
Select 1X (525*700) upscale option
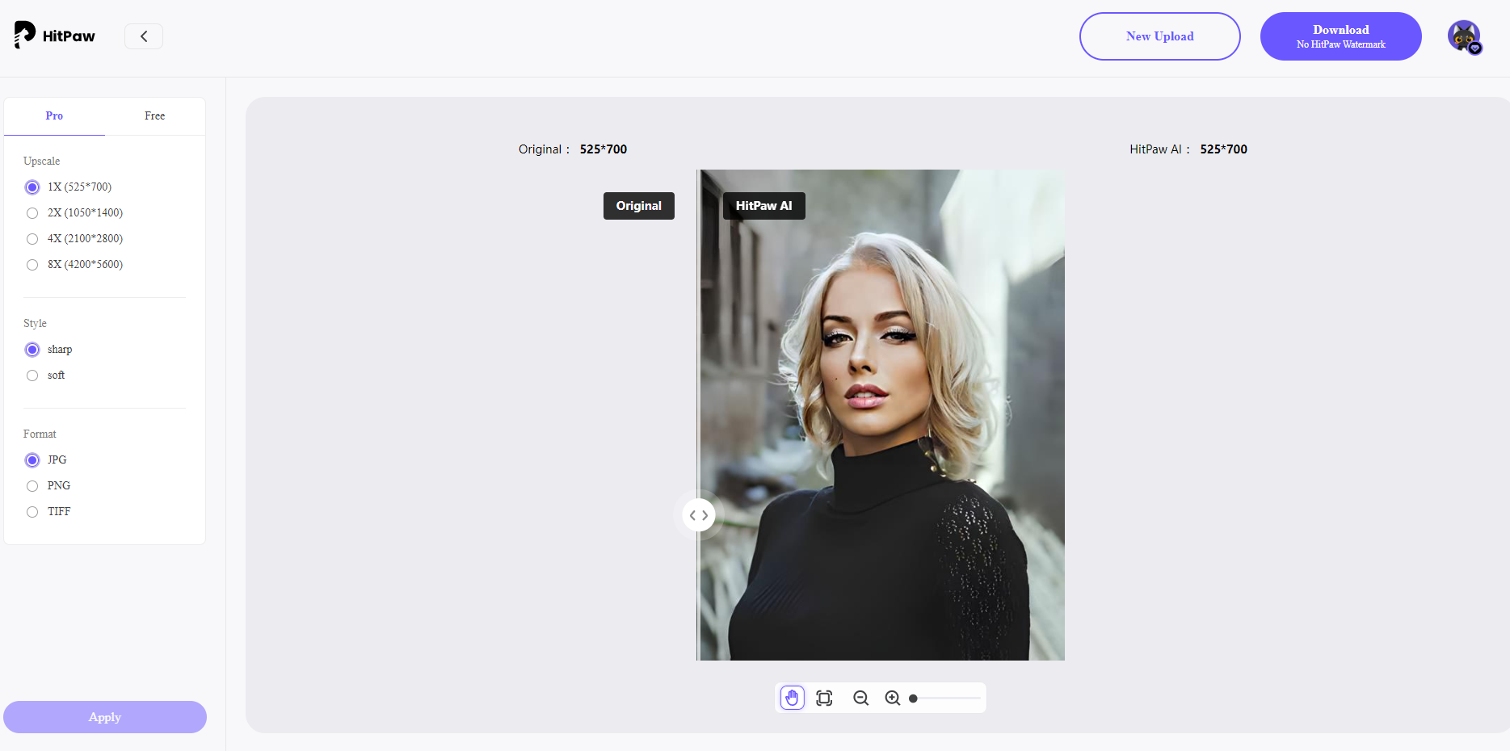point(68,187)
